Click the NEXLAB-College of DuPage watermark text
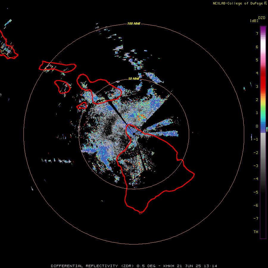Screen dimensions: 268x268 click(239, 3)
